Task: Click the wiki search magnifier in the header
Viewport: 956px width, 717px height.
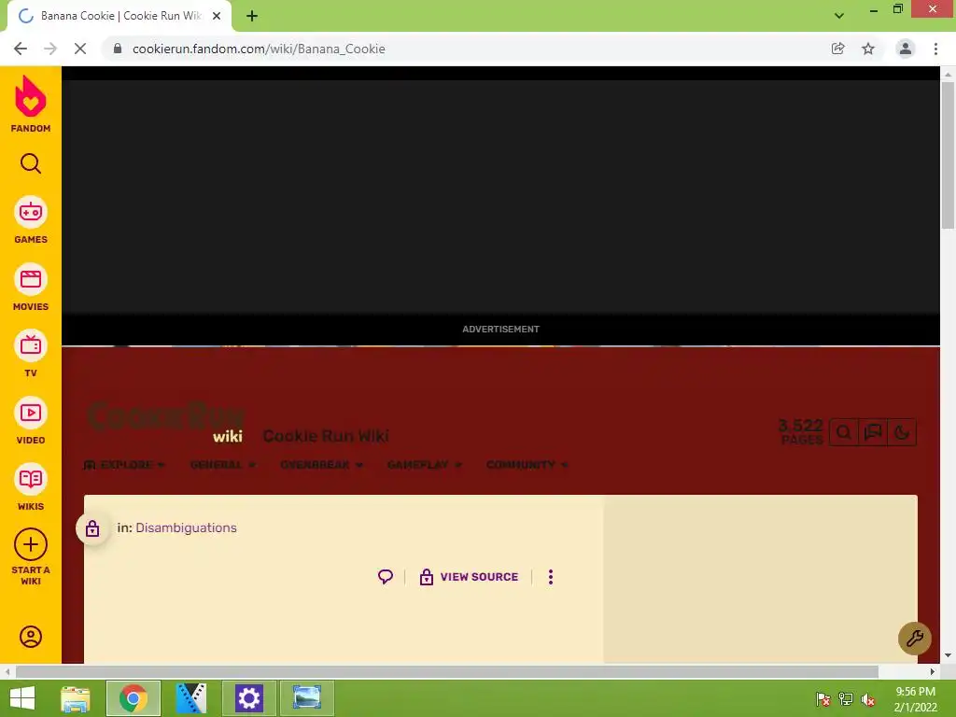Action: point(844,432)
